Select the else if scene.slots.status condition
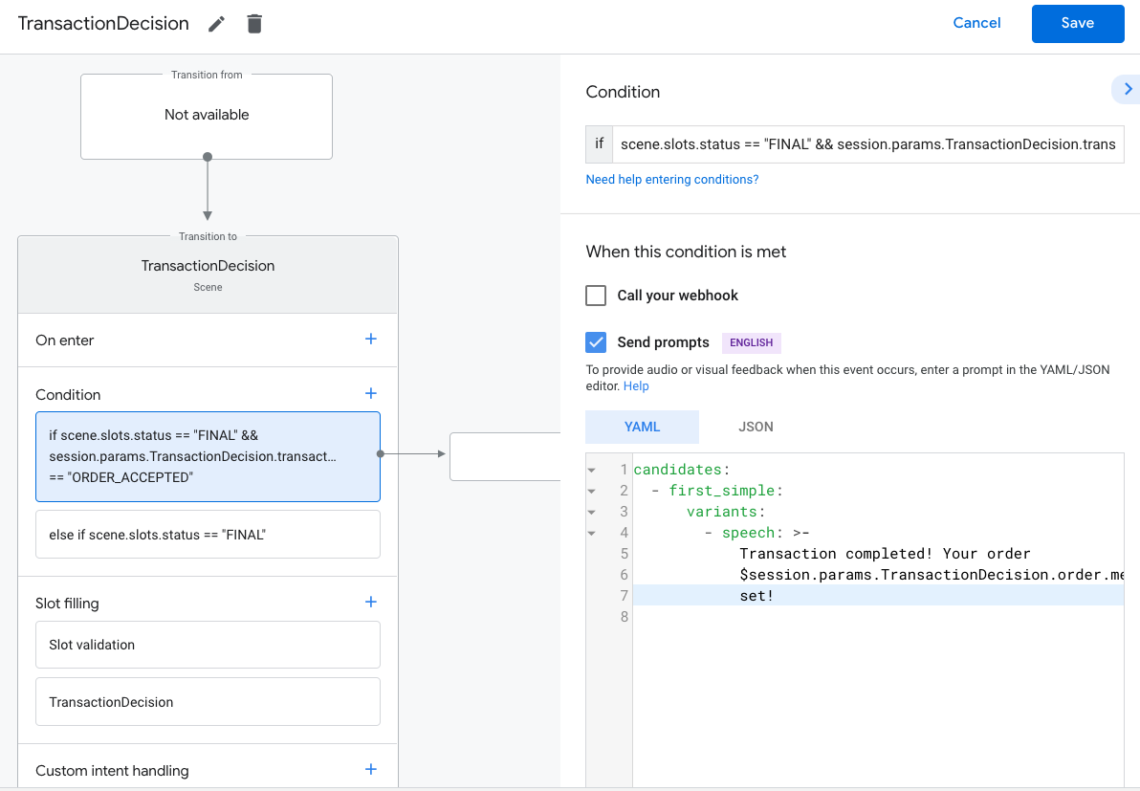Image resolution: width=1140 pixels, height=791 pixels. pyautogui.click(x=208, y=535)
